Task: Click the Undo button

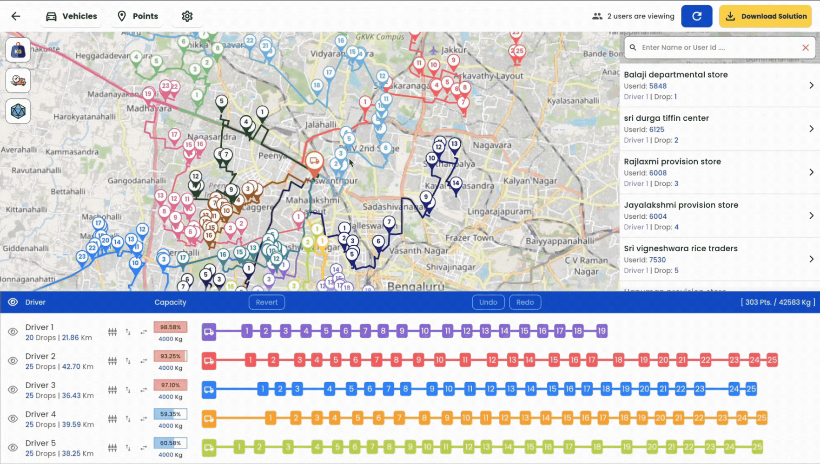Action: (x=488, y=302)
